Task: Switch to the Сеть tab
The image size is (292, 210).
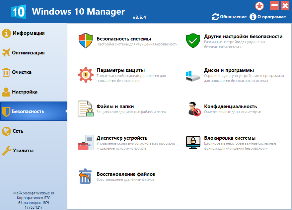Action: click(x=18, y=131)
